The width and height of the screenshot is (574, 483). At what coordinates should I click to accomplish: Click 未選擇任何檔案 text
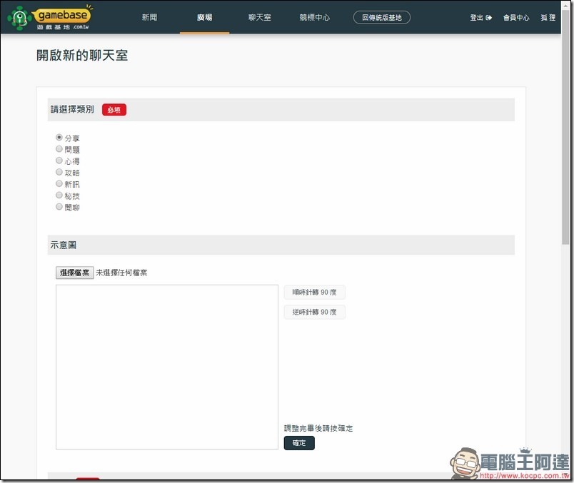[x=121, y=273]
